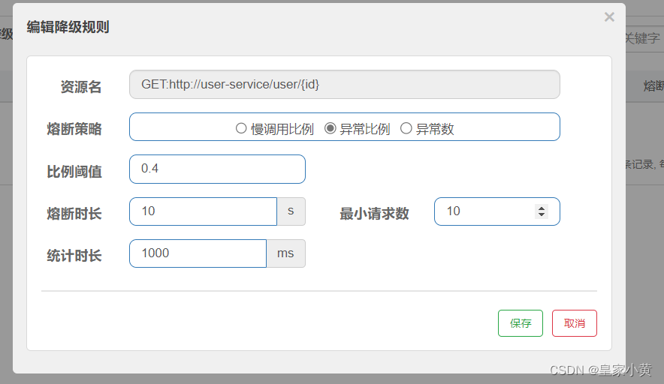Select the 异常数 radio button
664x384 pixels.
point(406,128)
